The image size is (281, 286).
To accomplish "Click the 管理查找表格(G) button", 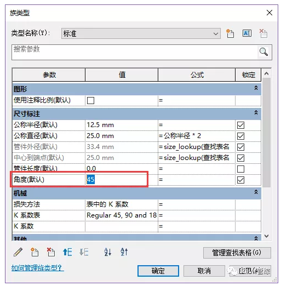I will coord(237,253).
